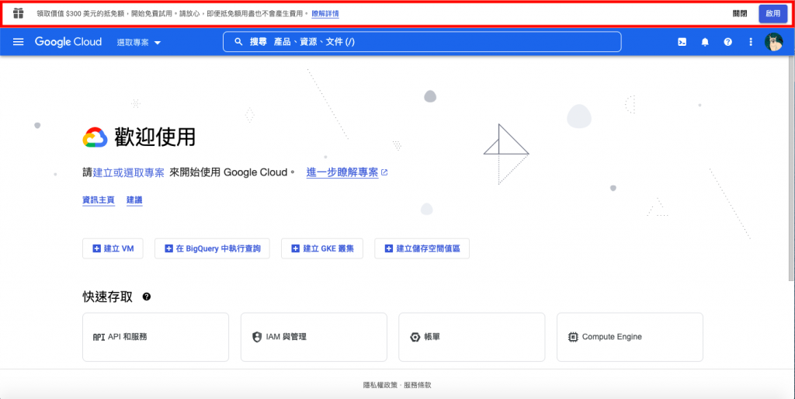Screen dimensions: 795x399
Task: Click the help icon beside 快速存取
Action: click(147, 297)
